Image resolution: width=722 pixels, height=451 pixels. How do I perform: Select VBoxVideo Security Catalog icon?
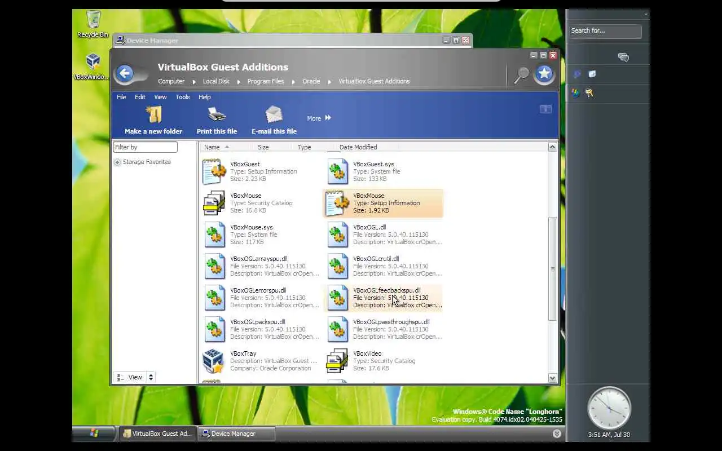coord(337,361)
